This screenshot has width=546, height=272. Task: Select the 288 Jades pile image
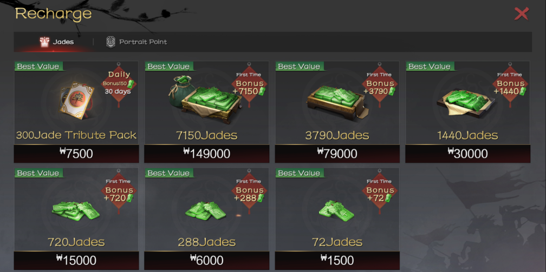point(206,210)
